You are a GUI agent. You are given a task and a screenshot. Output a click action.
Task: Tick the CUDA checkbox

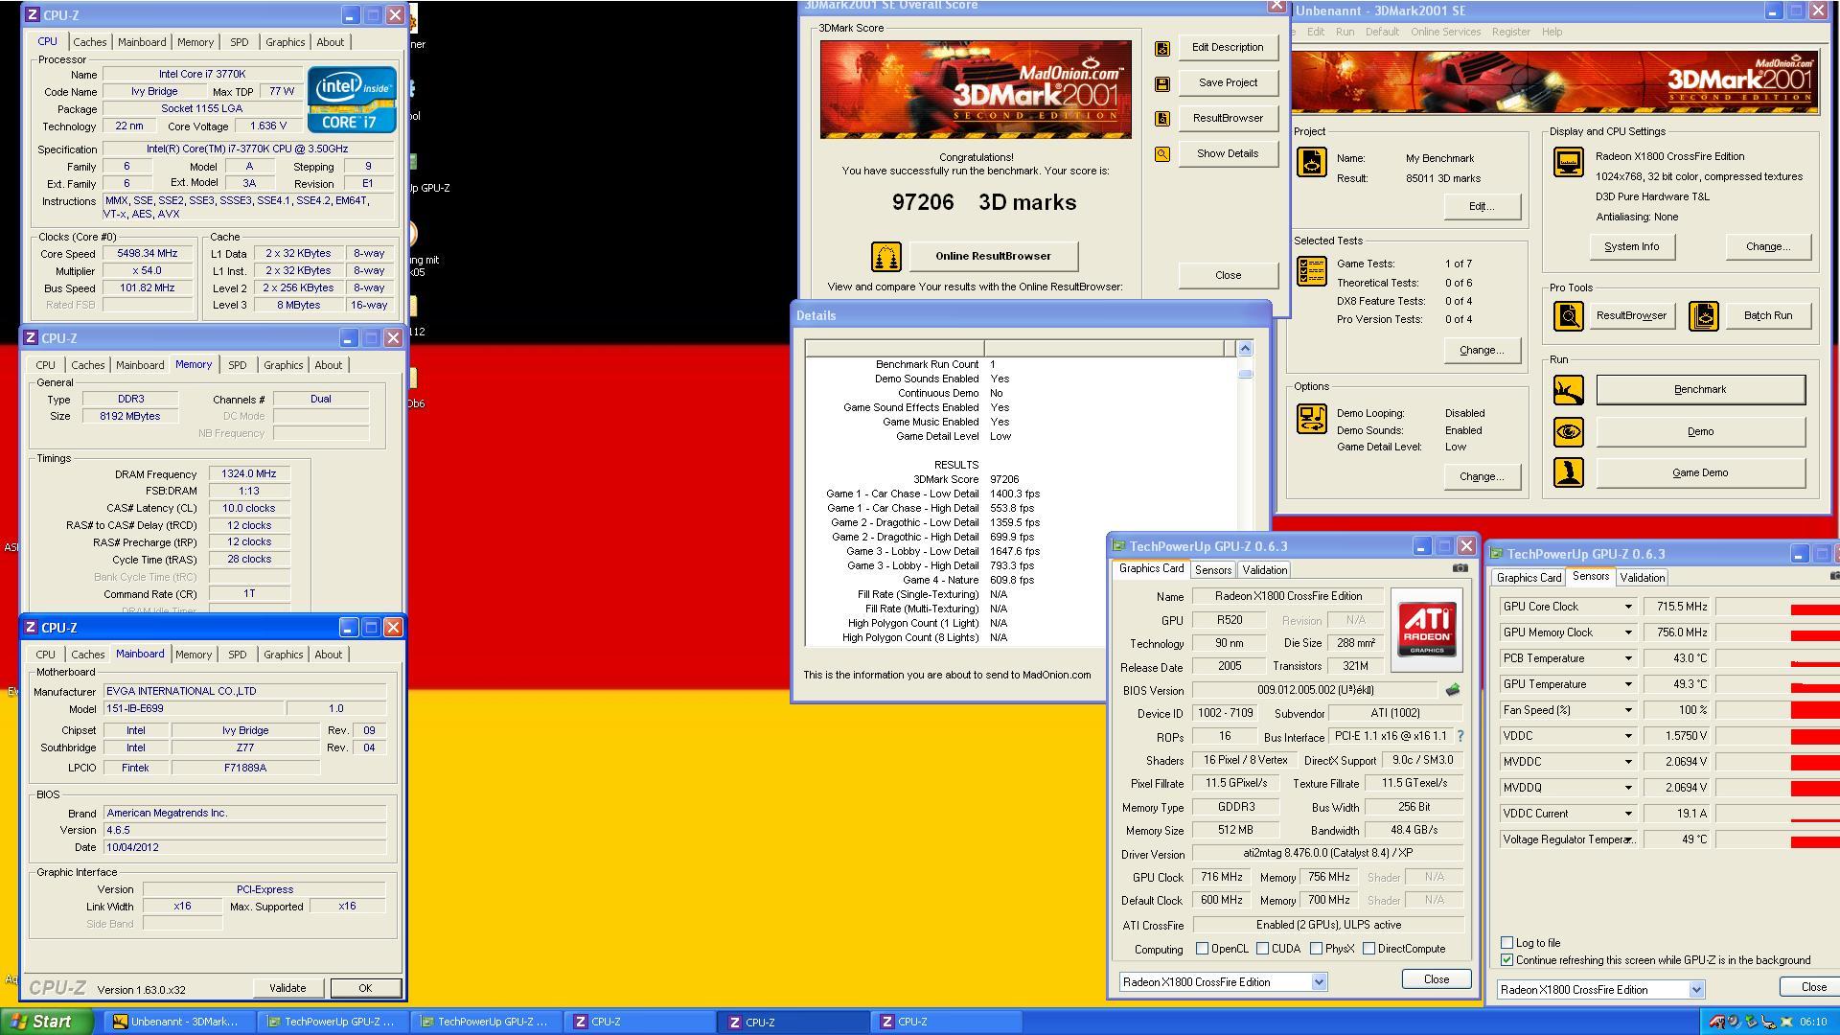point(1262,949)
